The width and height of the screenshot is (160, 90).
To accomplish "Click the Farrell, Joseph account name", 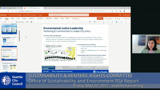I will (126, 15).
